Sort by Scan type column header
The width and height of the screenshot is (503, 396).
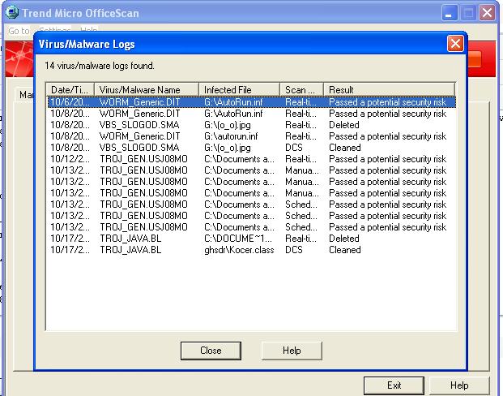pyautogui.click(x=301, y=90)
